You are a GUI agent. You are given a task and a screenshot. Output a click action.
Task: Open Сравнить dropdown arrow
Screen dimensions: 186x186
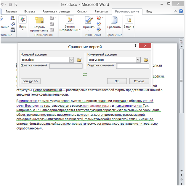[x=114, y=31]
